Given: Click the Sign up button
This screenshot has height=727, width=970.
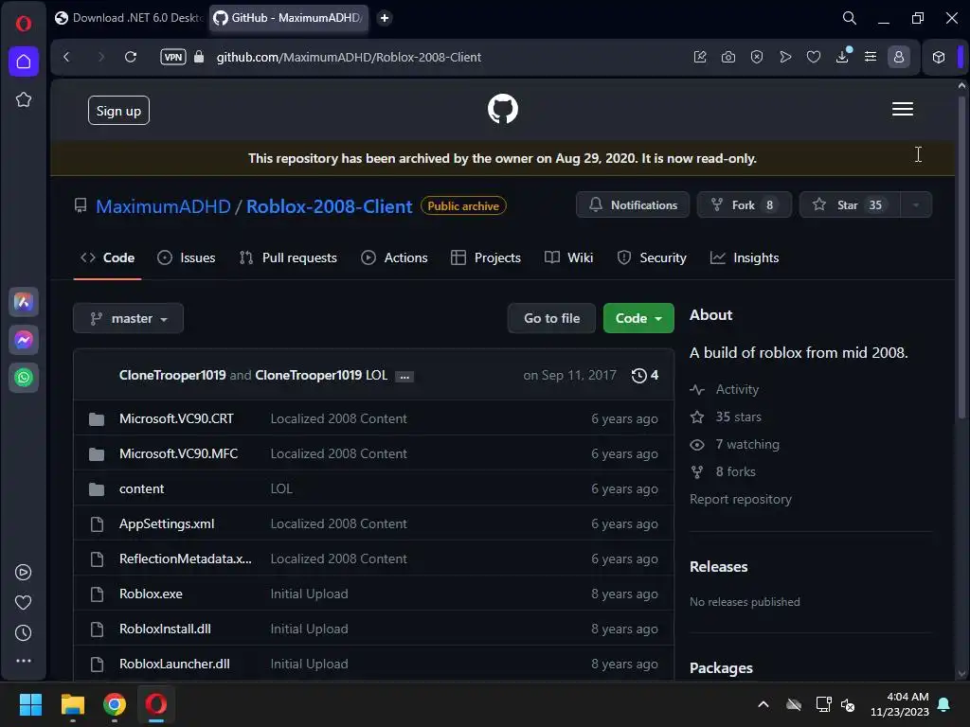Looking at the screenshot, I should [x=118, y=110].
